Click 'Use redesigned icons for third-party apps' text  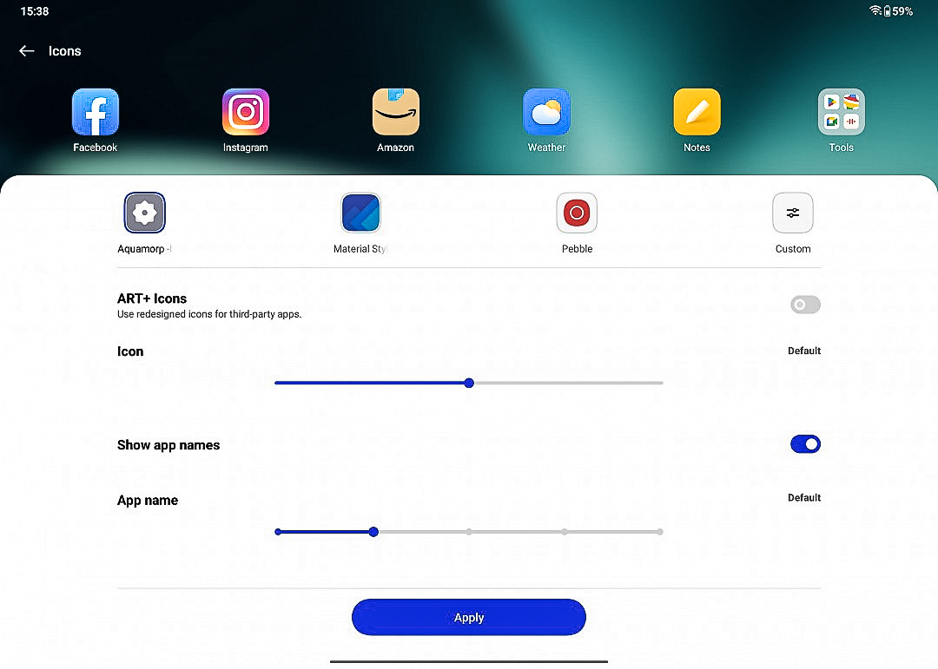tap(209, 314)
